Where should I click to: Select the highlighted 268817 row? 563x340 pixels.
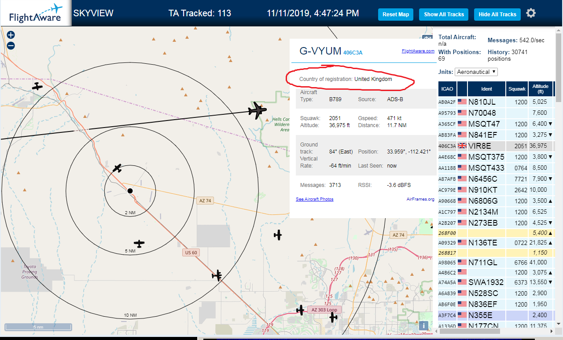point(496,252)
